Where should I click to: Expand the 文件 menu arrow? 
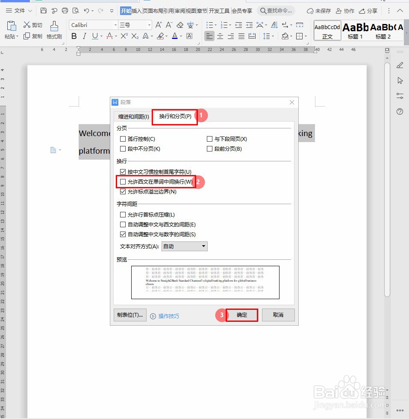click(x=30, y=11)
